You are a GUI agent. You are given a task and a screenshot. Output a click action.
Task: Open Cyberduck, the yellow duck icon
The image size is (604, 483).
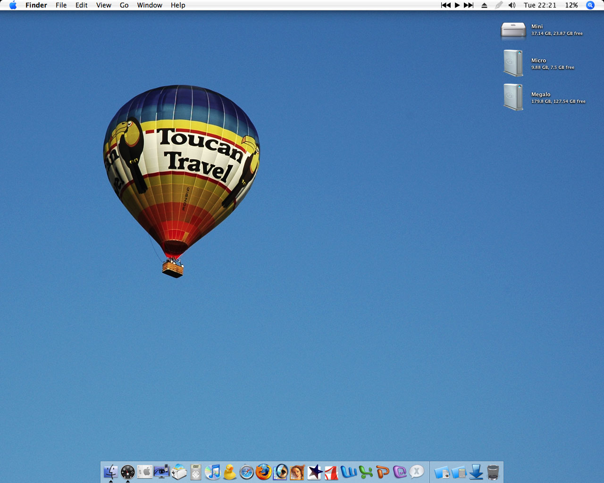(x=230, y=472)
